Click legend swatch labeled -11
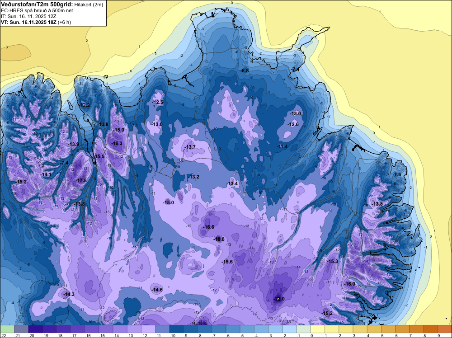This screenshot has height=338, width=452. point(163,329)
